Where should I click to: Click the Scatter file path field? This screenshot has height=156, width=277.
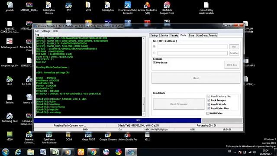tap(193, 53)
